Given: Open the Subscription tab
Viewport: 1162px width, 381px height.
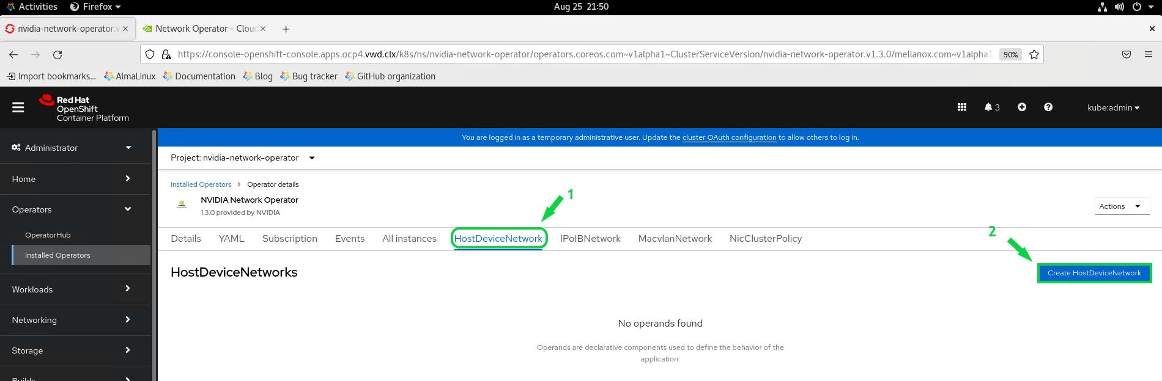Looking at the screenshot, I should pyautogui.click(x=290, y=239).
